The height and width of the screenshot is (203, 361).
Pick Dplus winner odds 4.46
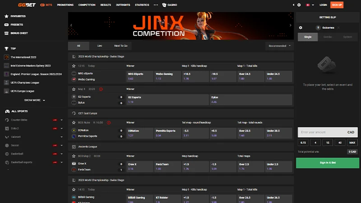(251, 100)
